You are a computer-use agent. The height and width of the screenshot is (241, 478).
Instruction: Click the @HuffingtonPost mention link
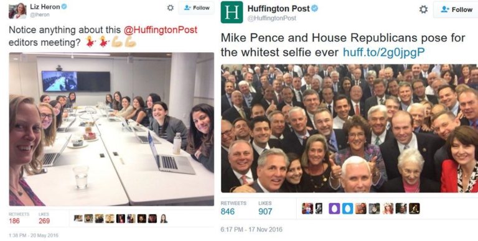[161, 30]
